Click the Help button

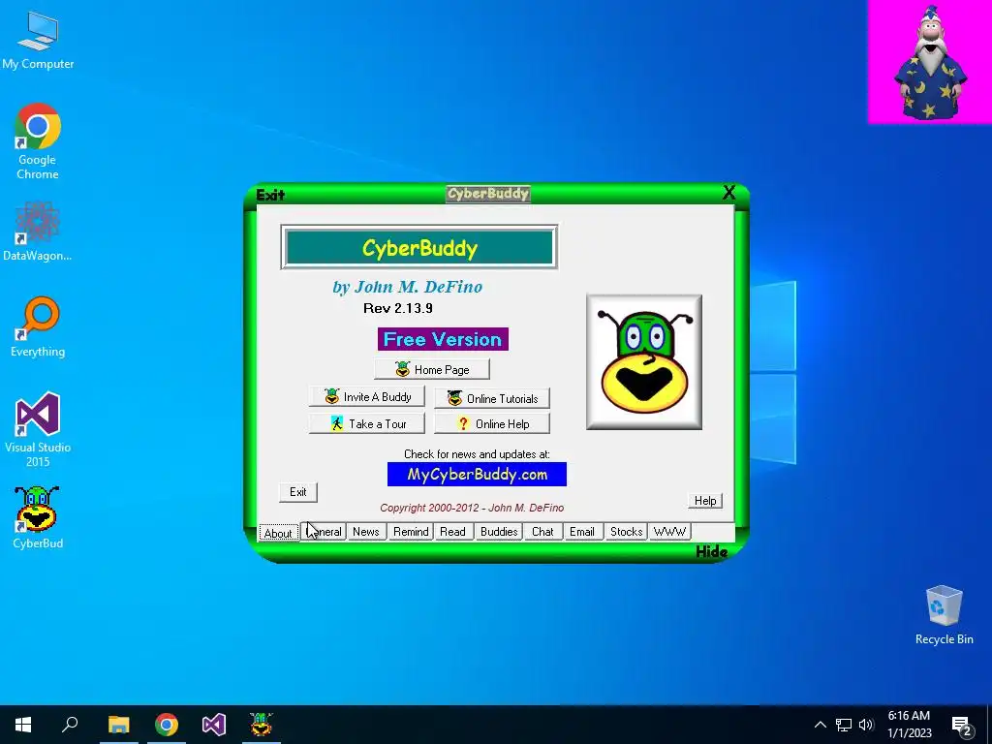(705, 501)
